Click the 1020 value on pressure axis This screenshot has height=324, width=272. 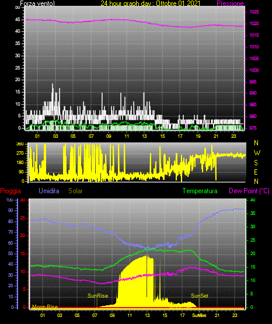[254, 23]
